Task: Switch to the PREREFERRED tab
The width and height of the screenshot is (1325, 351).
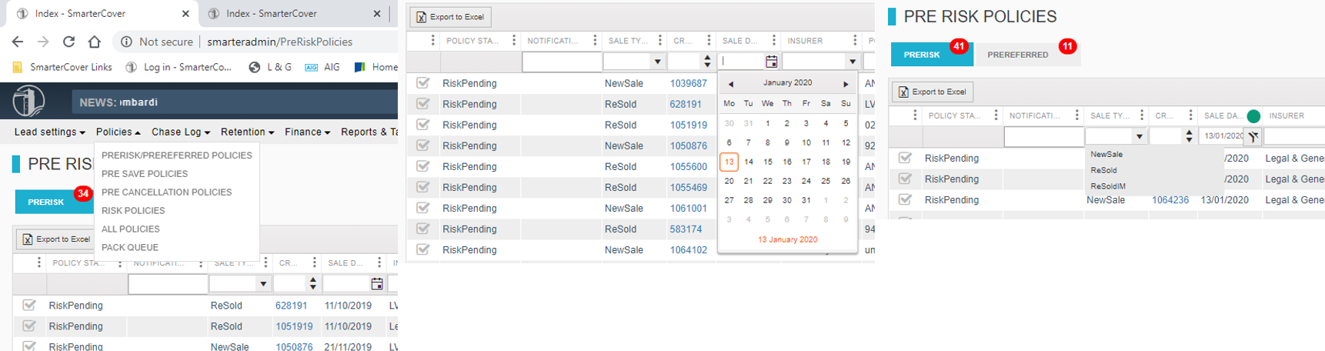Action: [1017, 55]
